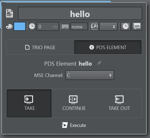Open the MSE Channel dropdown
This screenshot has height=138, width=150.
(x=90, y=75)
